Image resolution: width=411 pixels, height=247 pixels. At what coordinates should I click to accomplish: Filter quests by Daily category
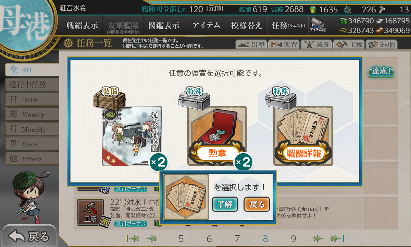click(x=32, y=99)
